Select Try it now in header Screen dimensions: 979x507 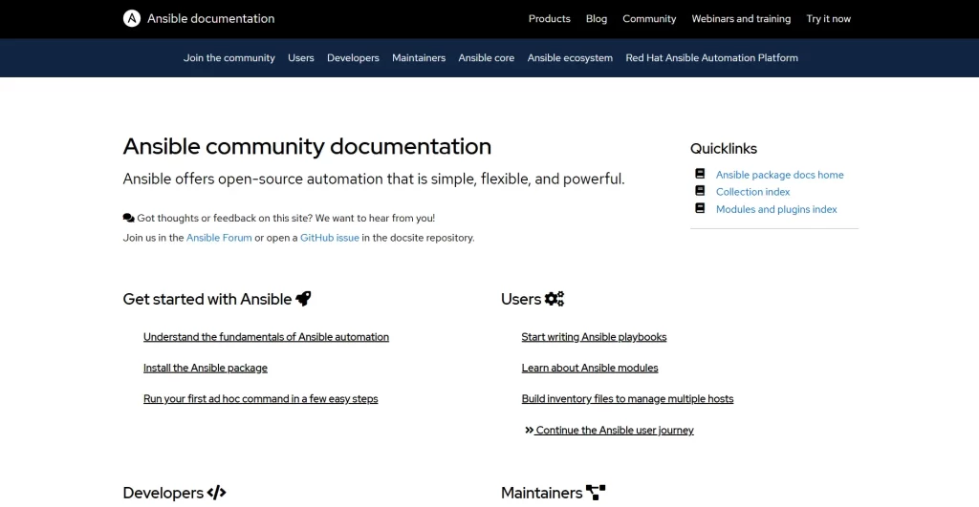829,19
